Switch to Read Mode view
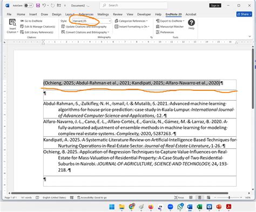This screenshot has height=212, width=256. click(x=191, y=197)
